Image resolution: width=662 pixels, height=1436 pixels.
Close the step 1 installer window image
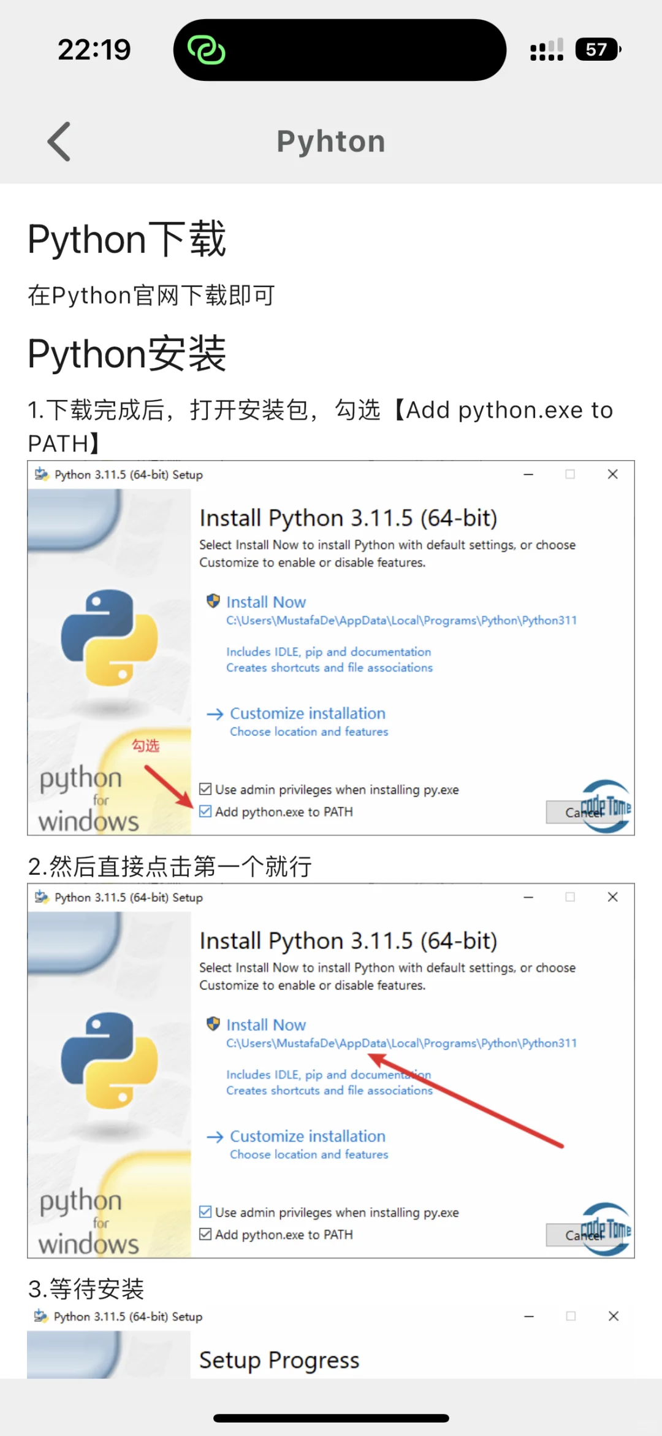pyautogui.click(x=612, y=474)
